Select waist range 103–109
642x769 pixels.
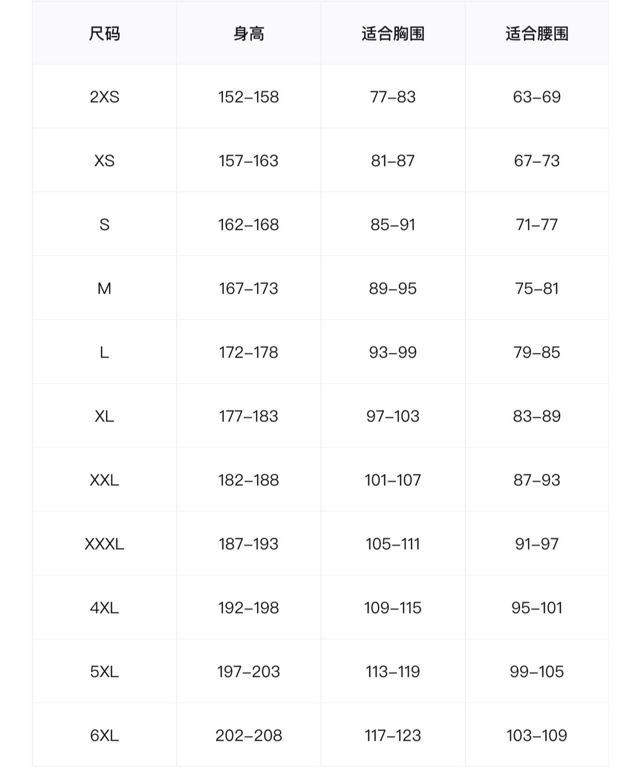click(x=537, y=736)
